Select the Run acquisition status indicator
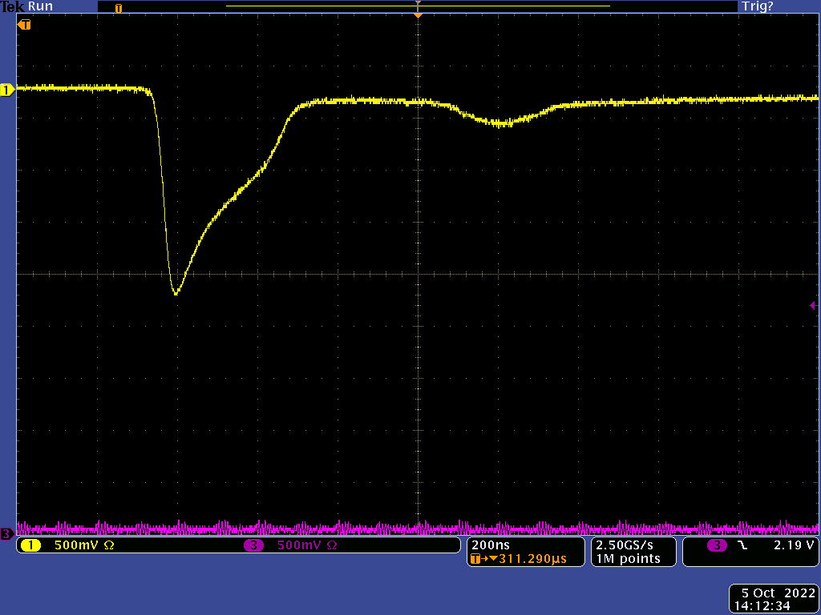 40,6
